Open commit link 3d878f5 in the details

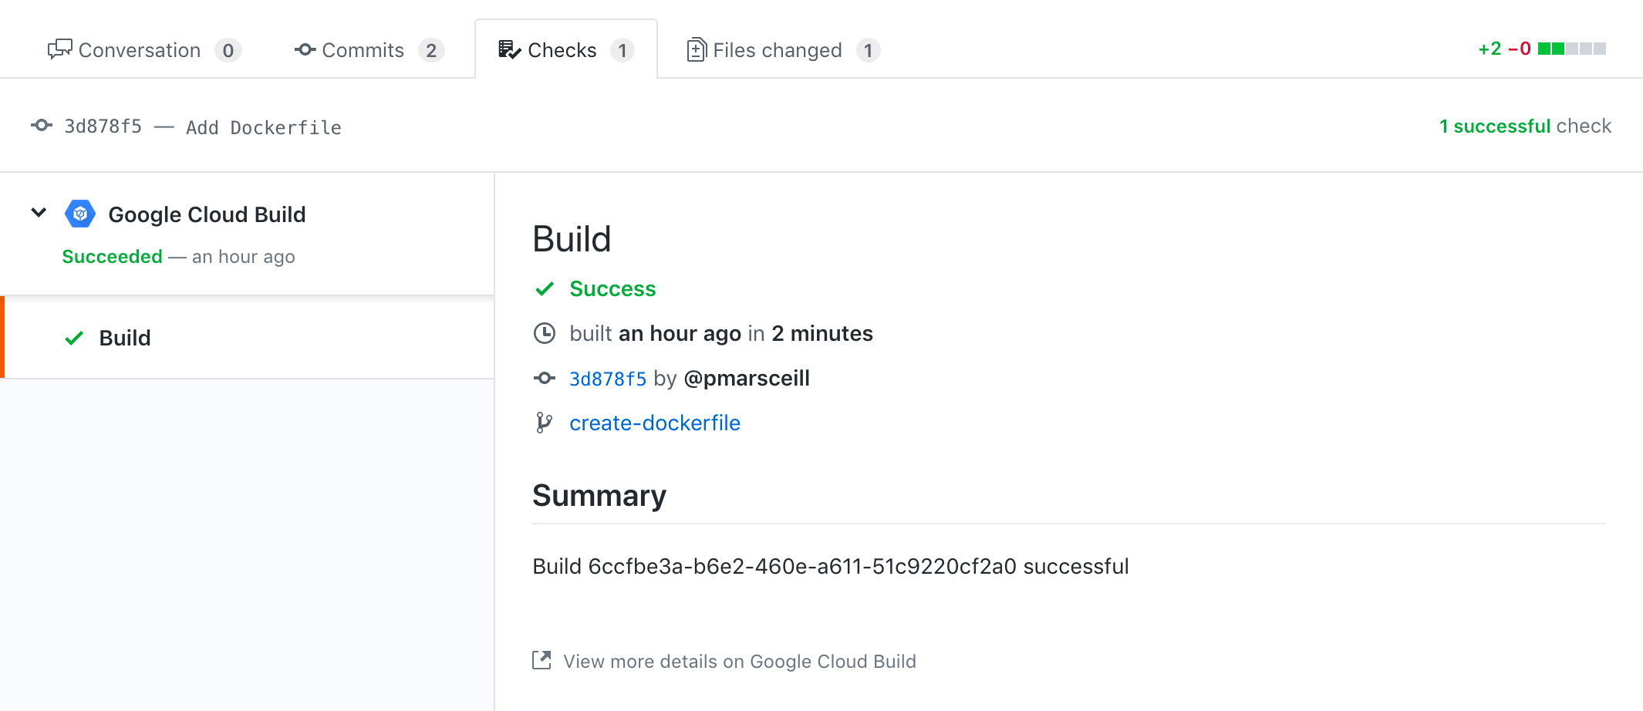(609, 378)
